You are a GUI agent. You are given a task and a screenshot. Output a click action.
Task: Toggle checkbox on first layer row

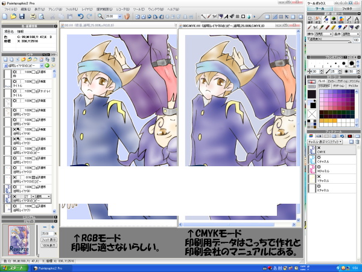[x=33, y=72]
